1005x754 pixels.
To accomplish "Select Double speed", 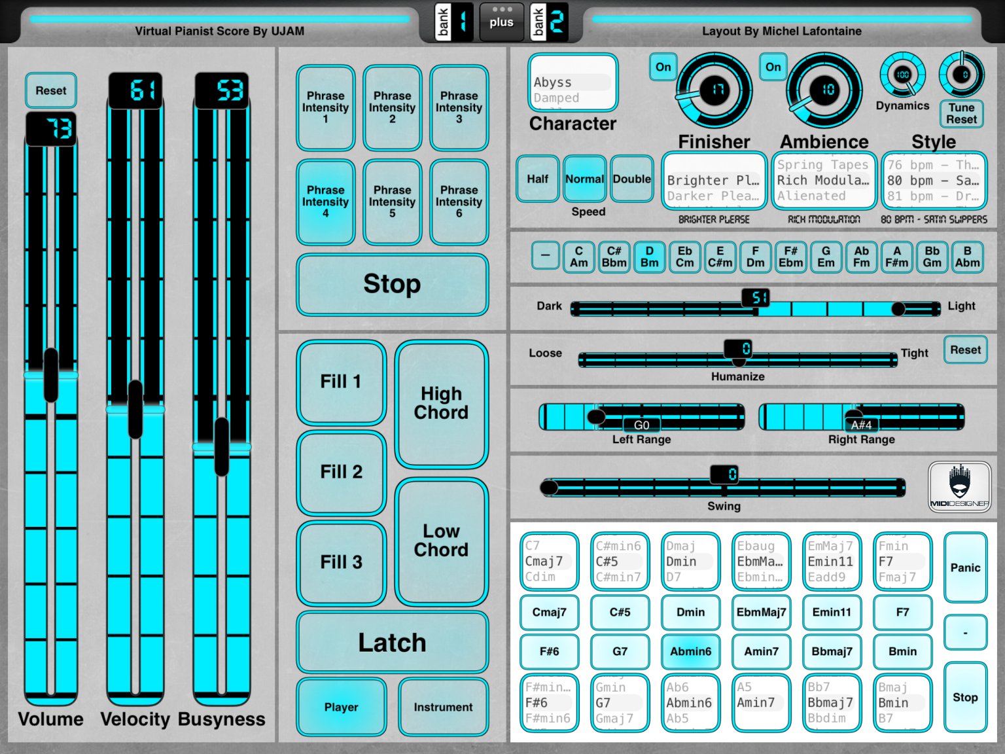I will click(x=632, y=179).
